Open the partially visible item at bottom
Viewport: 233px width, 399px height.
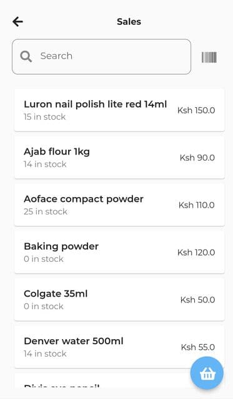click(119, 380)
